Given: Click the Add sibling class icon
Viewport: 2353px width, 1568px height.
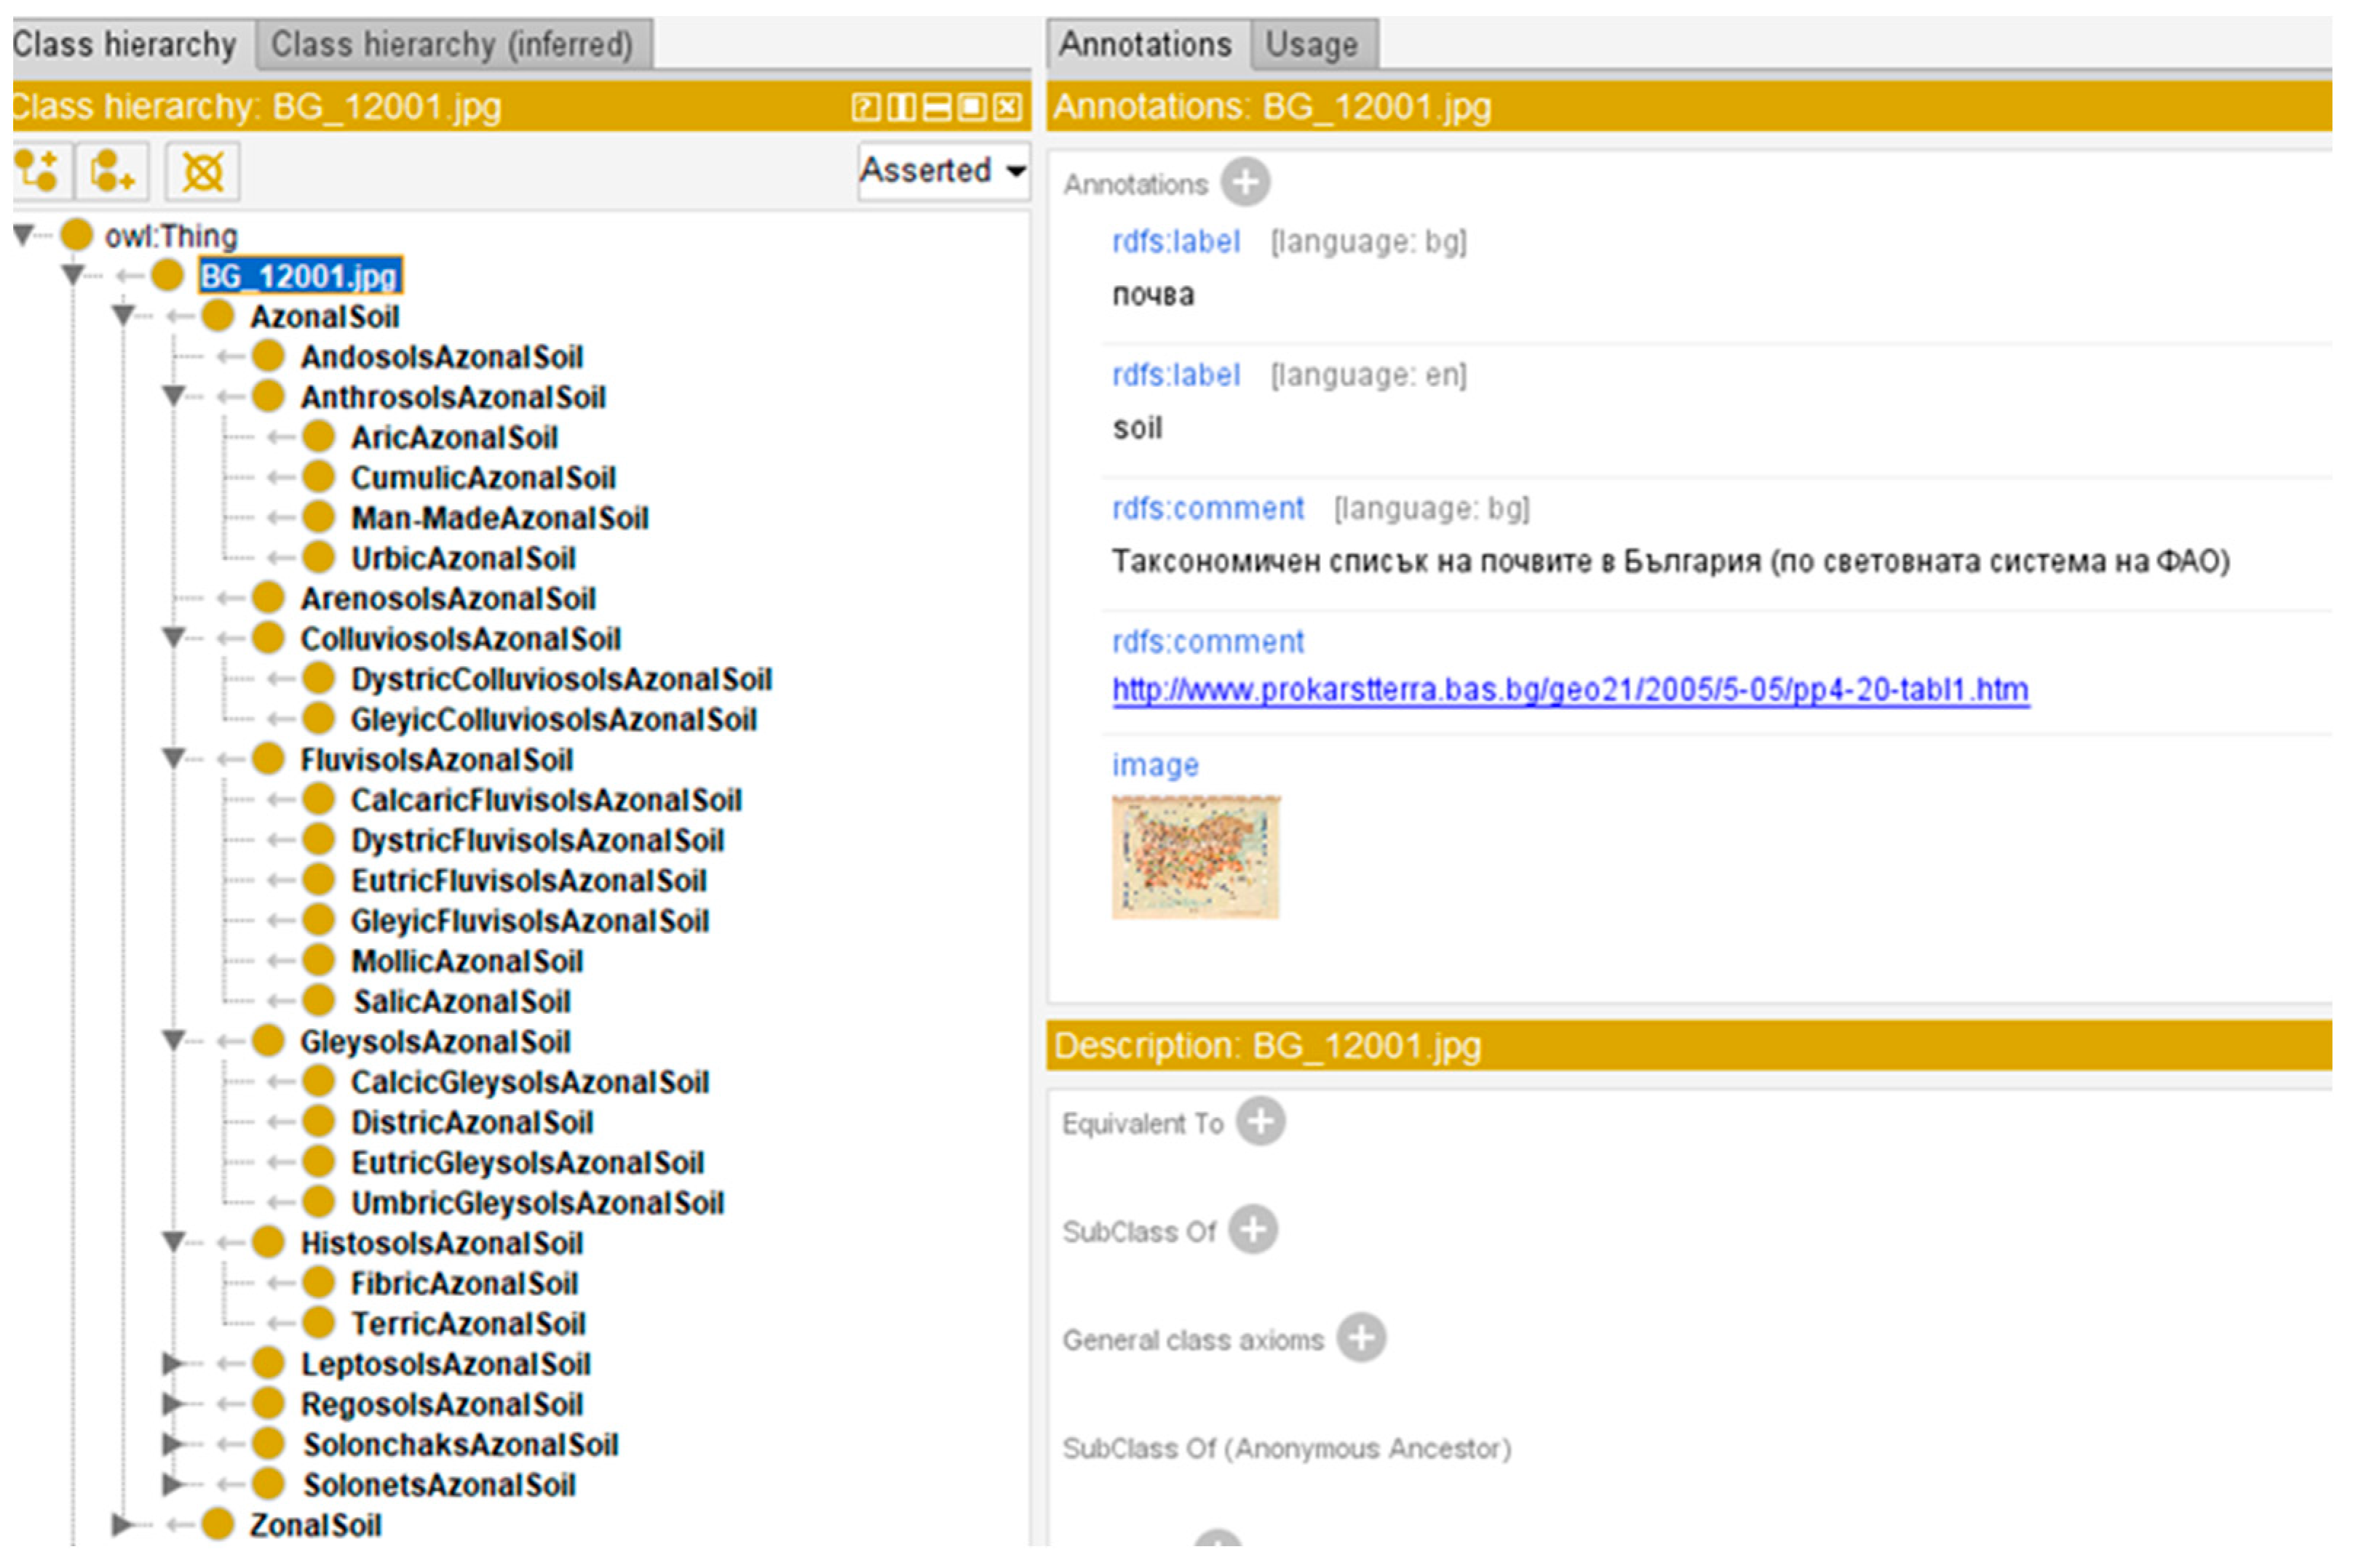Looking at the screenshot, I should coord(112,171).
